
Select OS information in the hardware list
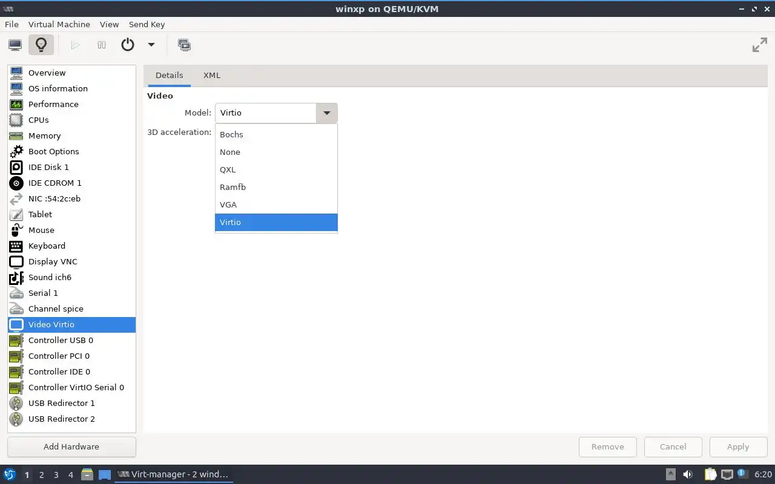(71, 88)
